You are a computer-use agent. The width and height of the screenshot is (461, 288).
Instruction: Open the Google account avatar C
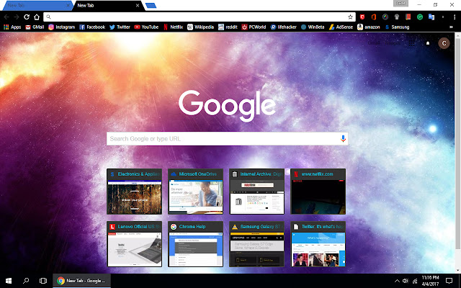[x=444, y=43]
